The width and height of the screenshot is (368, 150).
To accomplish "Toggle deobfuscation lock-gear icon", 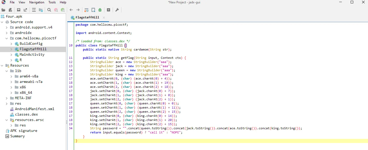I will (x=86, y=10).
